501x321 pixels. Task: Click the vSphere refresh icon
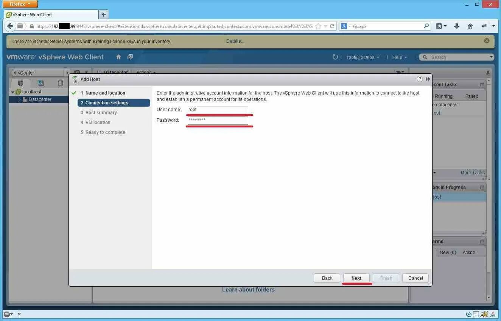335,57
